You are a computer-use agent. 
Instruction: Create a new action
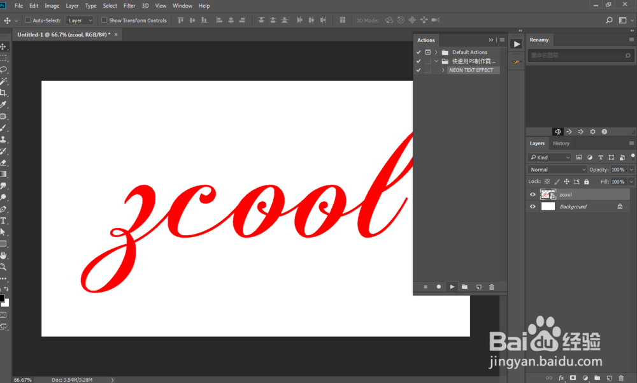479,287
